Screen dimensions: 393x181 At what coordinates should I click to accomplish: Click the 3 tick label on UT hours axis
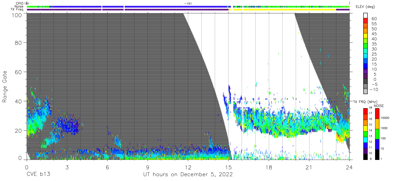tap(67, 167)
